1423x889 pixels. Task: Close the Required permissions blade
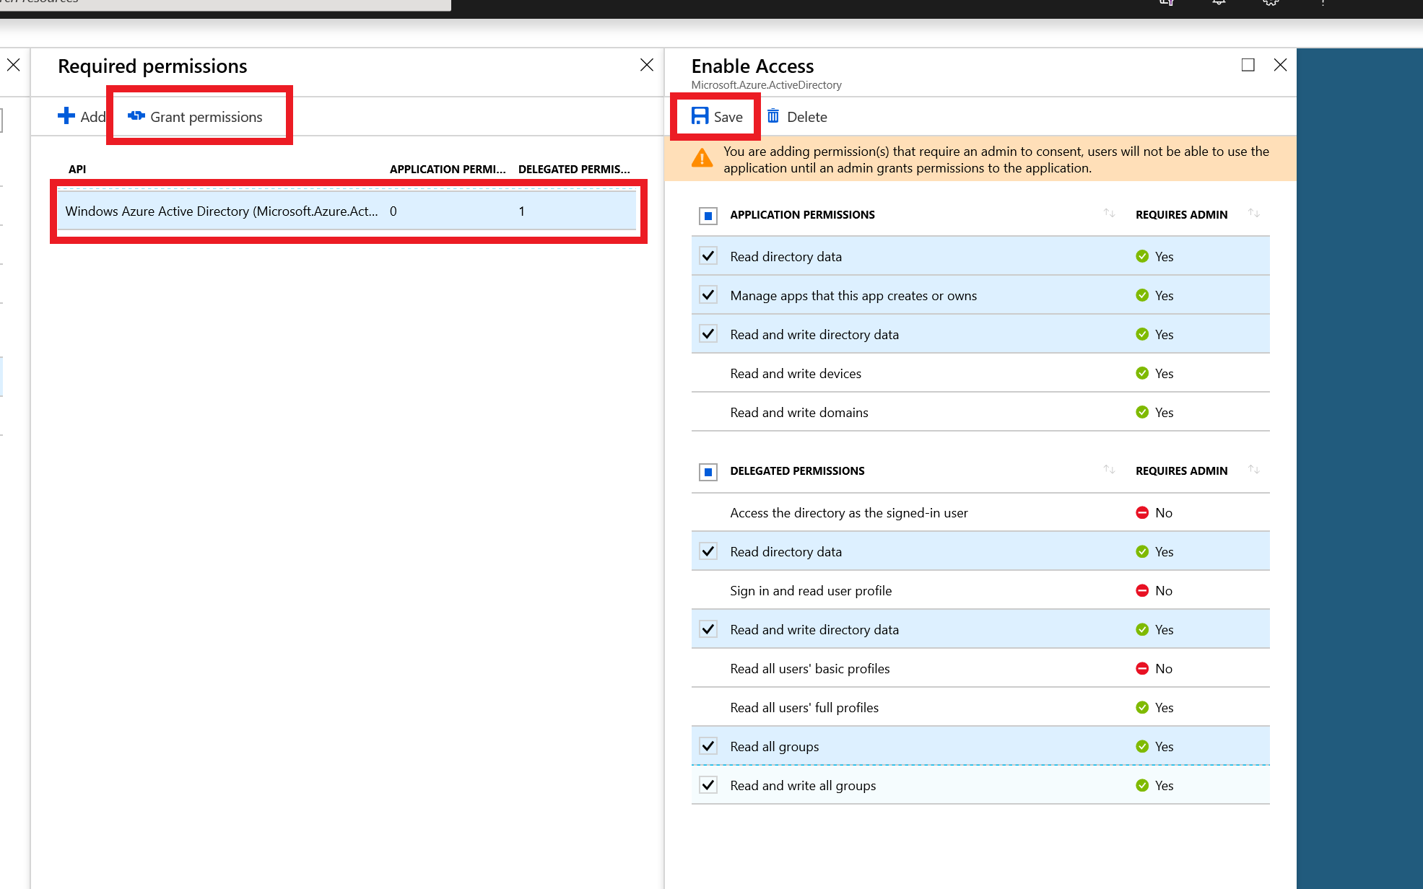(x=646, y=65)
